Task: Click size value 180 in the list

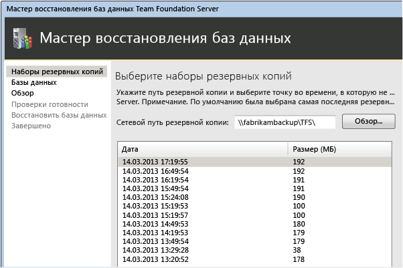Action: [x=299, y=224]
